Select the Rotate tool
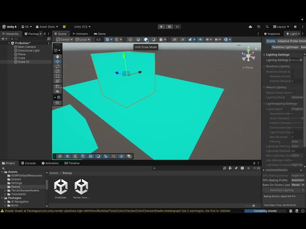The width and height of the screenshot is (306, 229). (x=57, y=66)
